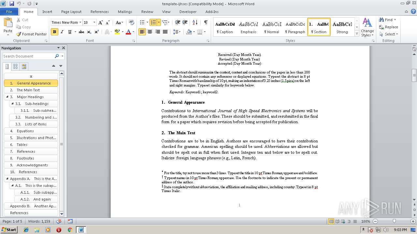Open the Find dropdown arrow
The width and height of the screenshot is (417, 234).
pyautogui.click(x=395, y=20)
